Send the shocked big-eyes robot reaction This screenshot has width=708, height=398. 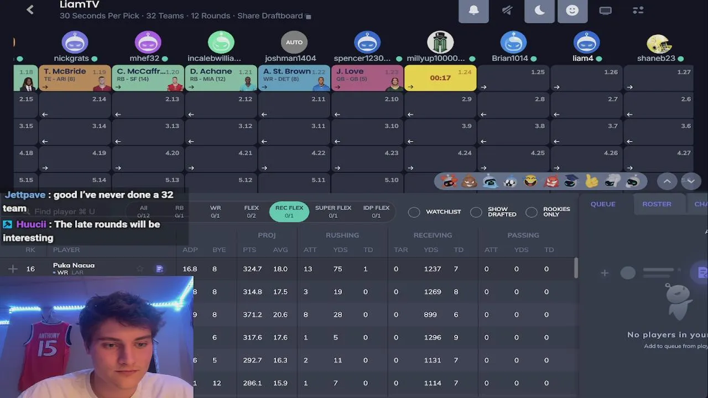[511, 181]
